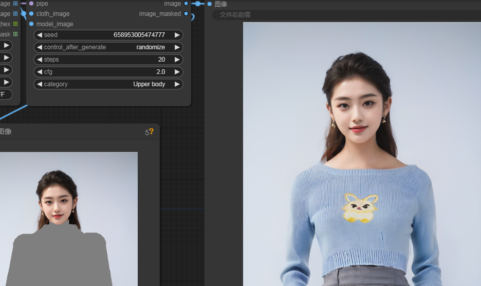Lower cfg with its left arrow
The image size is (481, 286).
coord(39,72)
